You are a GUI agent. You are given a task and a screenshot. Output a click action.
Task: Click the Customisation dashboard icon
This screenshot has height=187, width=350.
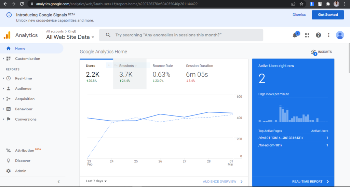tap(9, 59)
